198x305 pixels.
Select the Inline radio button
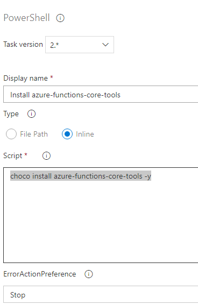[67, 134]
